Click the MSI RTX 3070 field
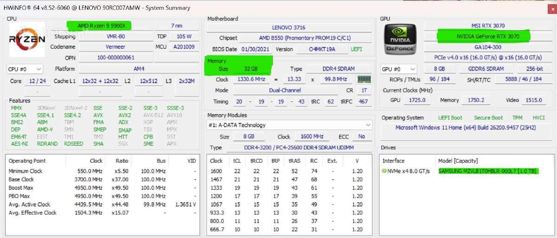The image size is (557, 238). click(x=487, y=26)
